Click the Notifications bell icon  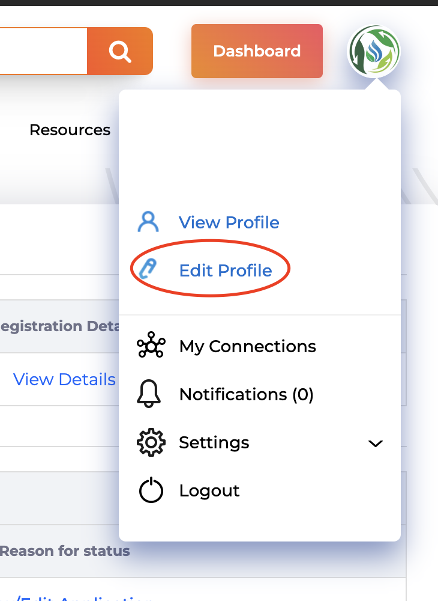point(150,394)
